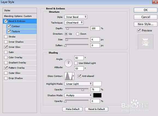
Task: Open the Outer Glow settings label
Action: click(14, 73)
